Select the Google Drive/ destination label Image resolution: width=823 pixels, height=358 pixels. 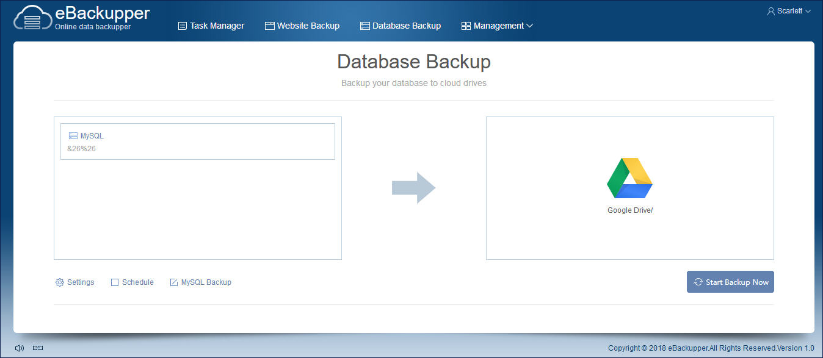(x=630, y=210)
